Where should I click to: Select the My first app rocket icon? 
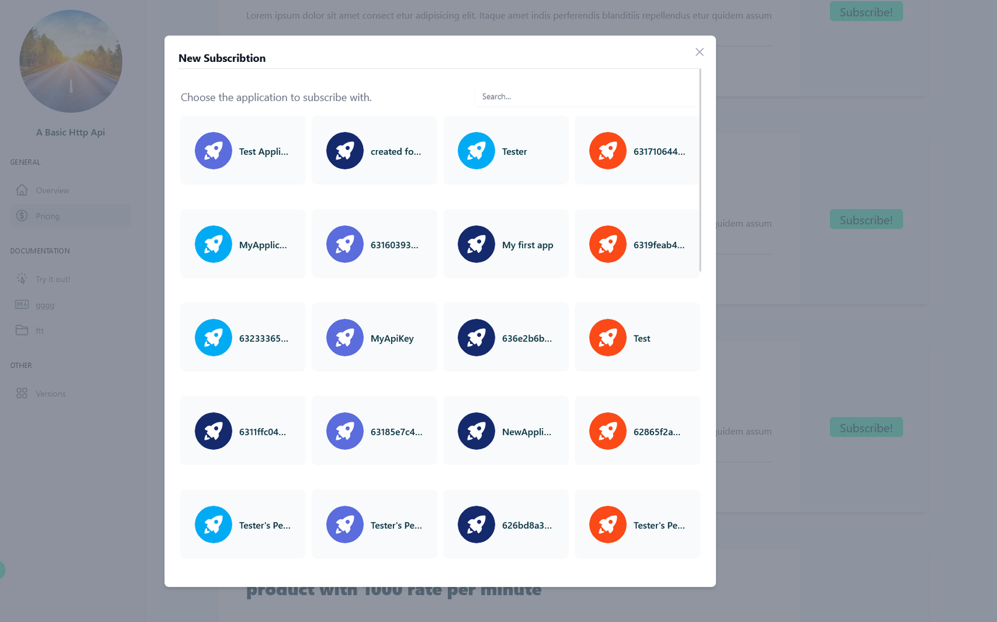tap(476, 244)
